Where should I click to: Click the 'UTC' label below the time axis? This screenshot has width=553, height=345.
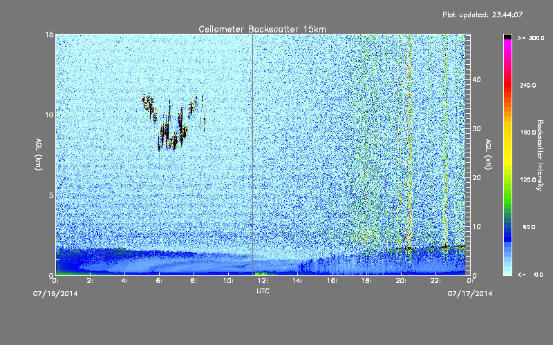tap(263, 291)
